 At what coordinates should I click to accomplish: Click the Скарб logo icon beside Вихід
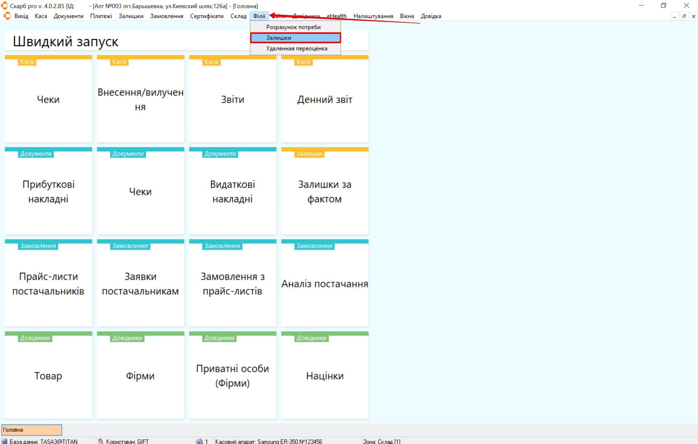point(7,16)
